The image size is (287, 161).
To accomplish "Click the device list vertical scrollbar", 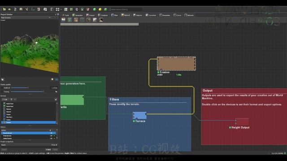I will [57, 113].
